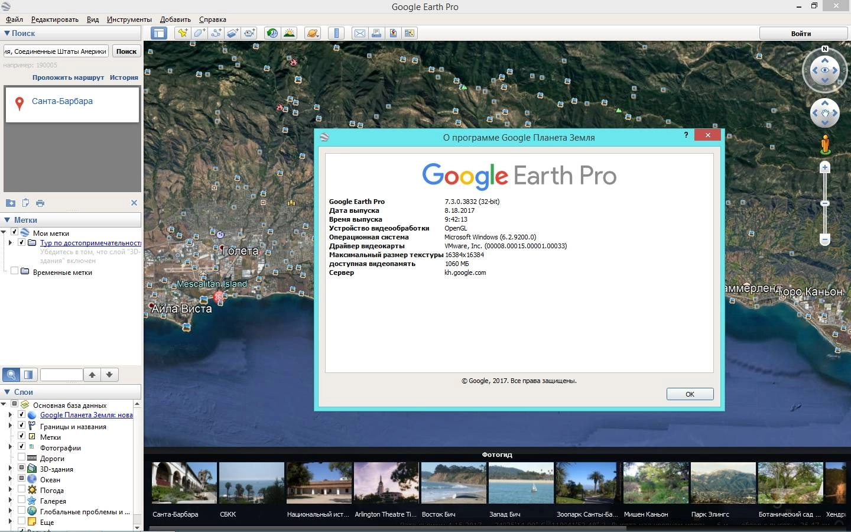
Task: Click the look-around eye joystick control
Action: click(825, 70)
